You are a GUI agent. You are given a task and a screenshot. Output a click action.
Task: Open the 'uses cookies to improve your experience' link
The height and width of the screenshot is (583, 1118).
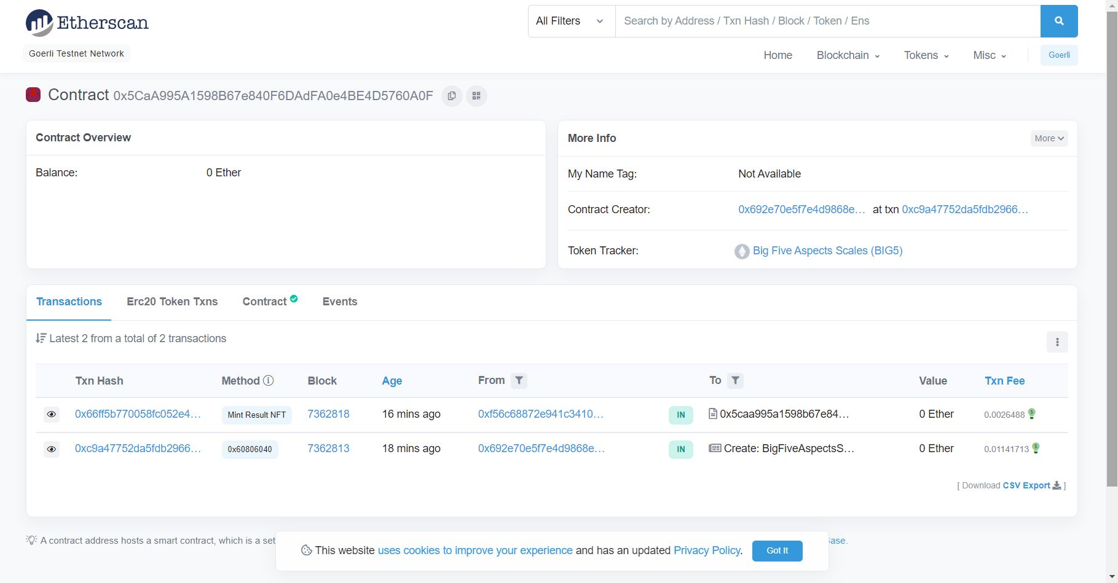tap(475, 550)
